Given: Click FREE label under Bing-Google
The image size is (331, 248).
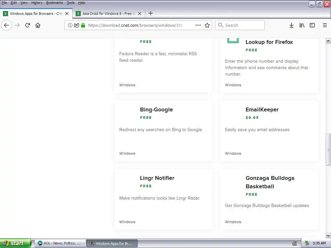Looking at the screenshot, I should click(x=146, y=118).
